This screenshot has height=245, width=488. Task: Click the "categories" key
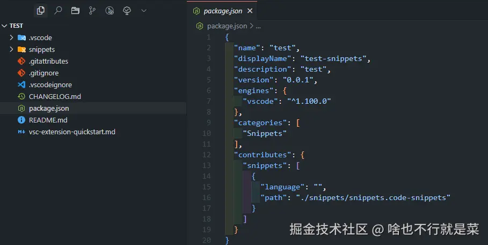click(260, 123)
